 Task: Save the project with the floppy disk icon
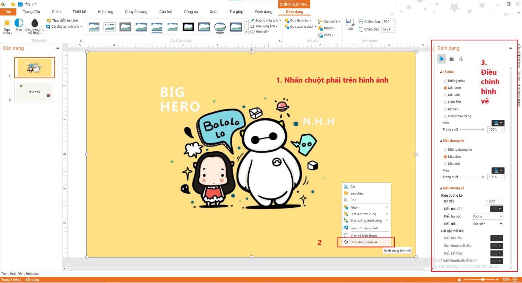(20, 4)
